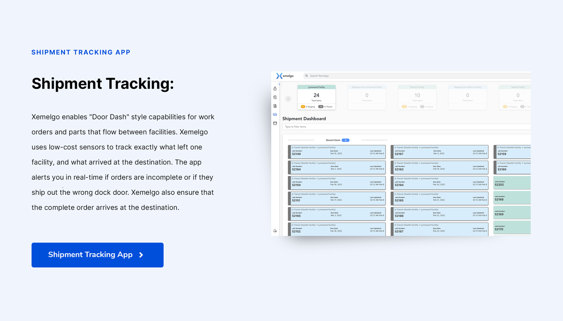Click the magnifier icon in the search bar
Image resolution: width=563 pixels, height=321 pixels.
(x=306, y=76)
